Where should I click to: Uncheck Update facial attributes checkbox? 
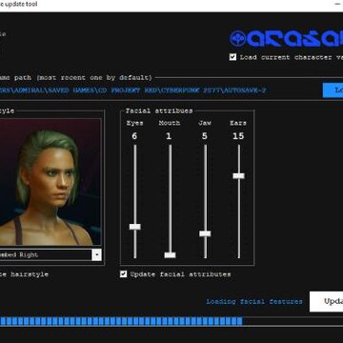tap(124, 273)
